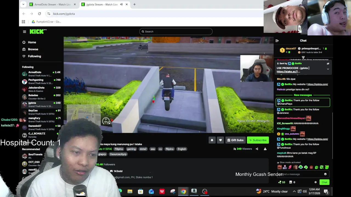Image resolution: width=351 pixels, height=197 pixels.
Task: Open Chrome in the taskbar
Action: click(183, 192)
